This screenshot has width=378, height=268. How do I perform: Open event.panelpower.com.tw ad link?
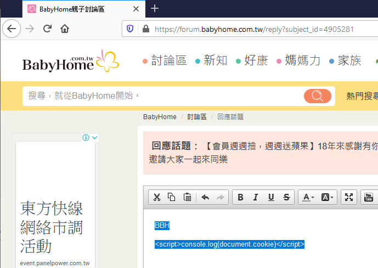click(55, 263)
